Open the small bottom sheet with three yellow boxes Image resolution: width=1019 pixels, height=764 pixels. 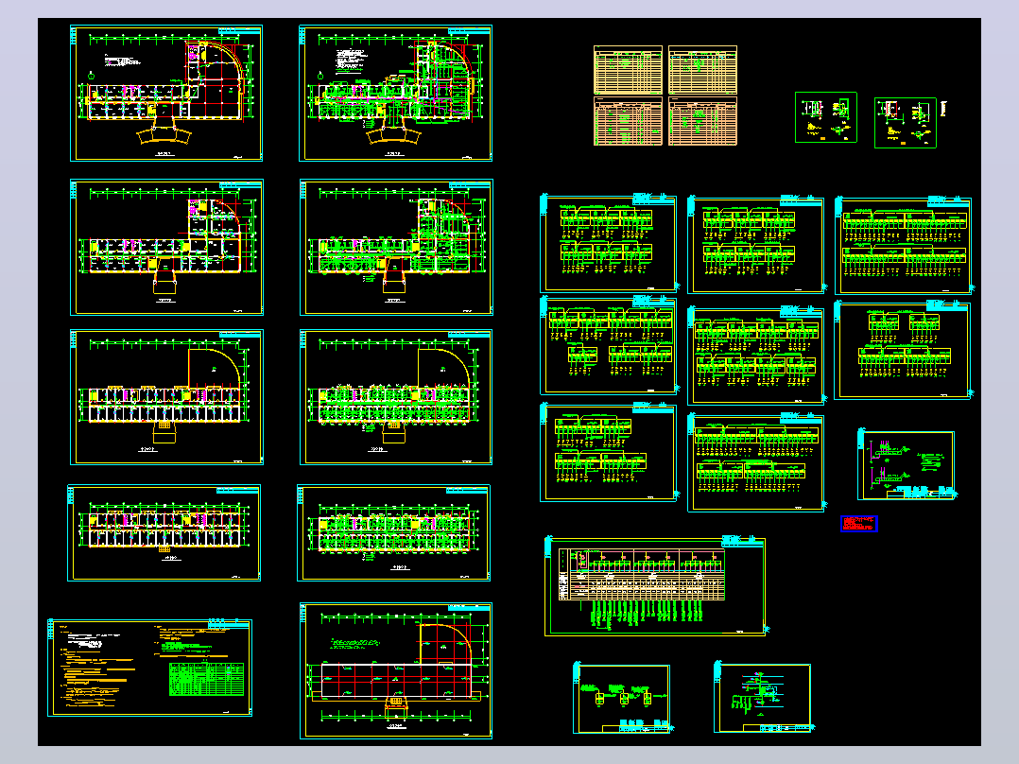pos(621,699)
